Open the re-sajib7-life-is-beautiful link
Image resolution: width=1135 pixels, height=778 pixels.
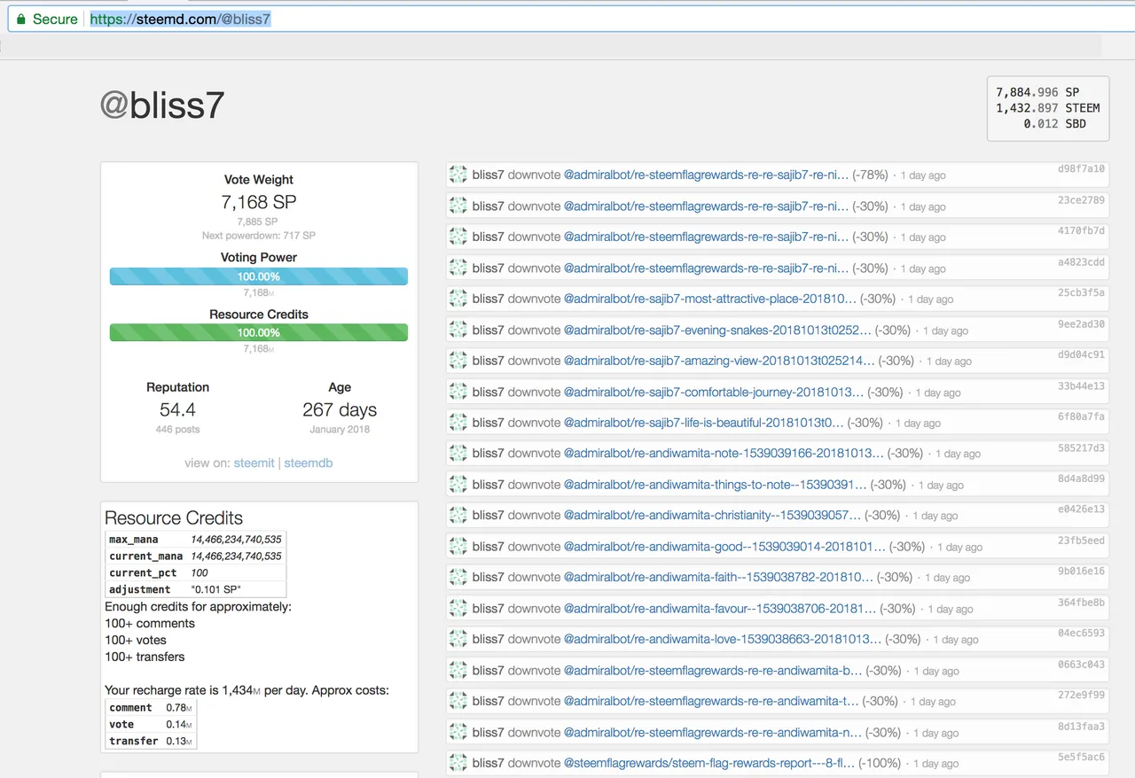704,423
